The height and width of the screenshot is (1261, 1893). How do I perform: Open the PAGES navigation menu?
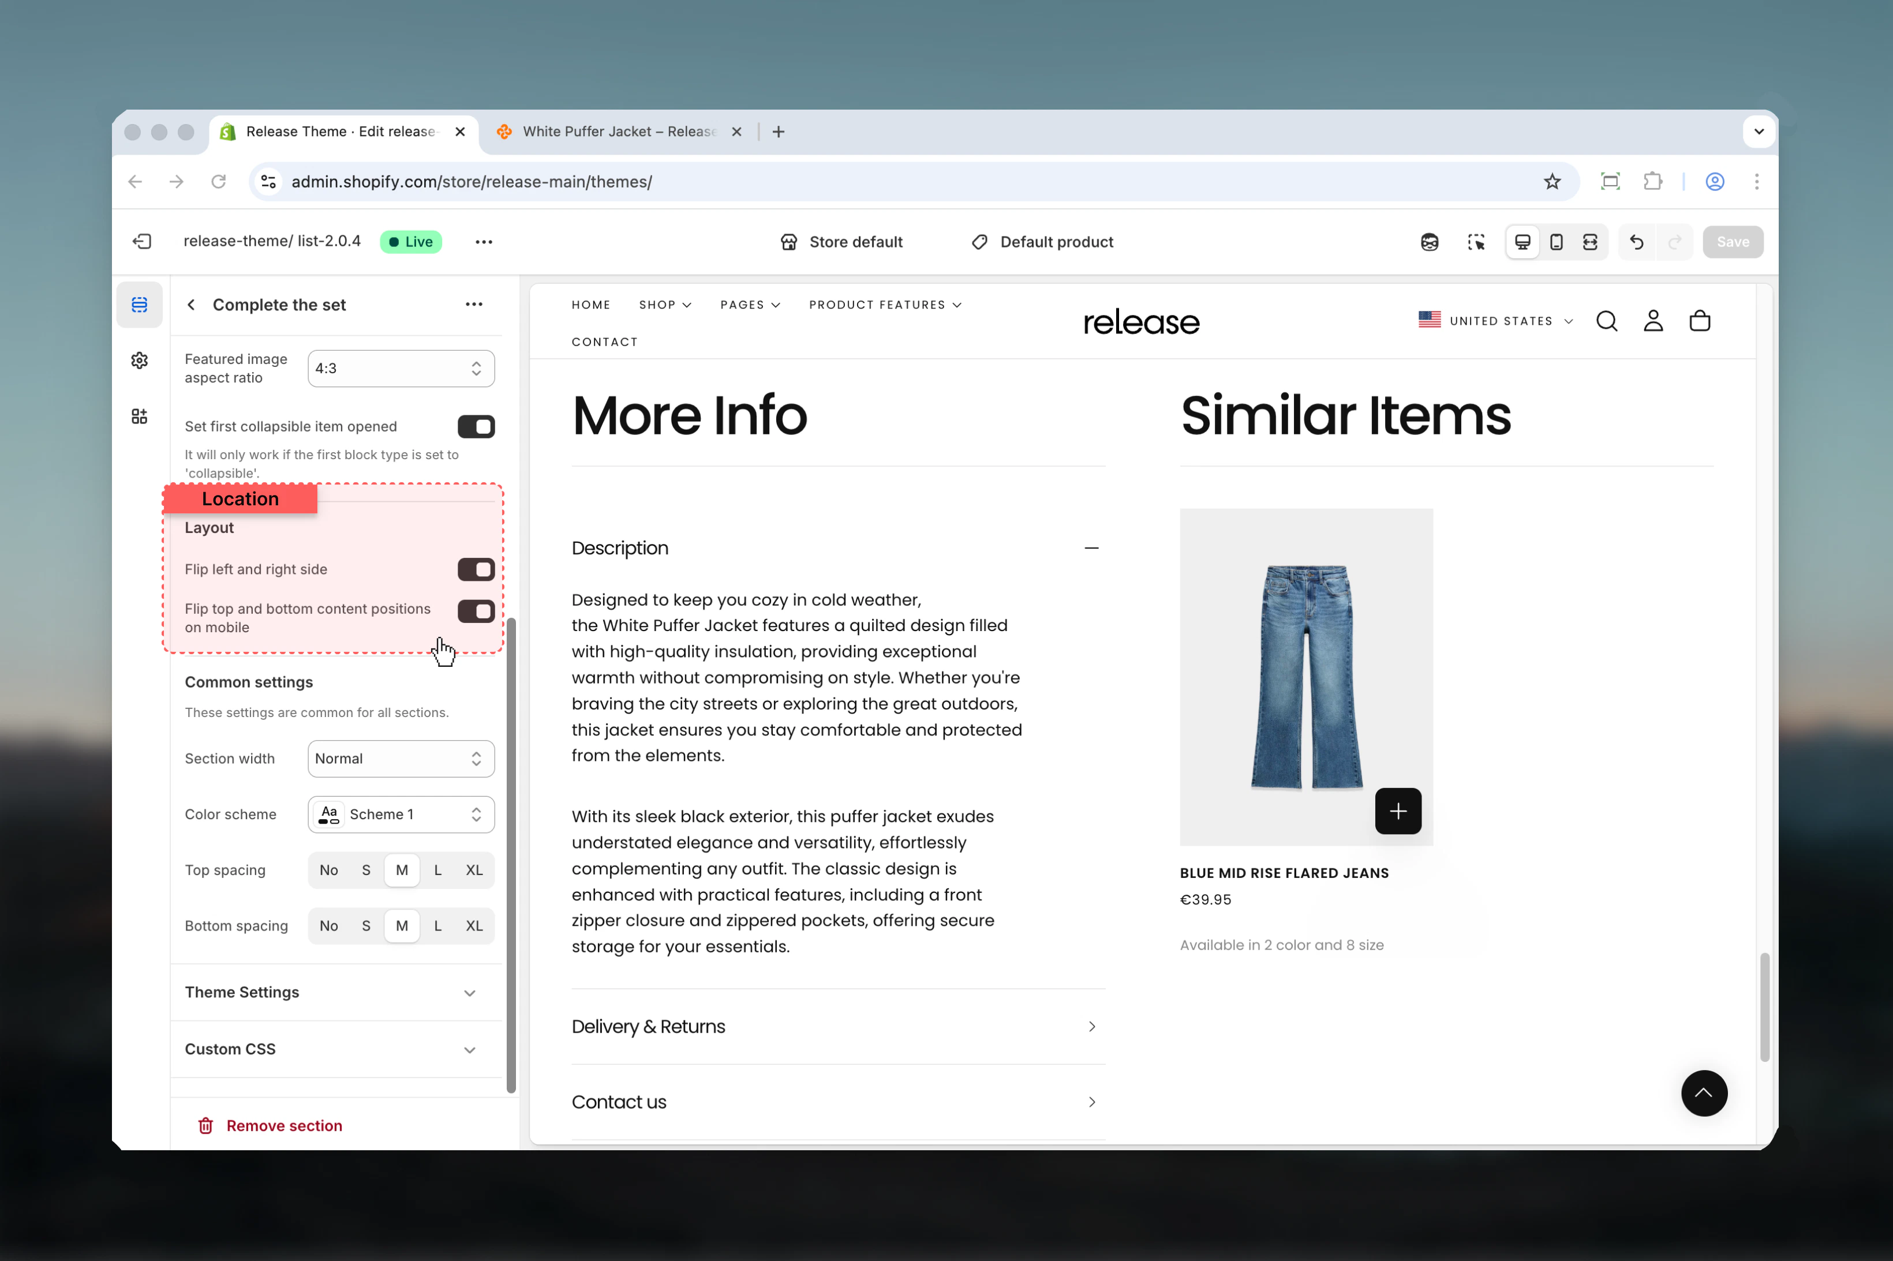[x=750, y=305]
